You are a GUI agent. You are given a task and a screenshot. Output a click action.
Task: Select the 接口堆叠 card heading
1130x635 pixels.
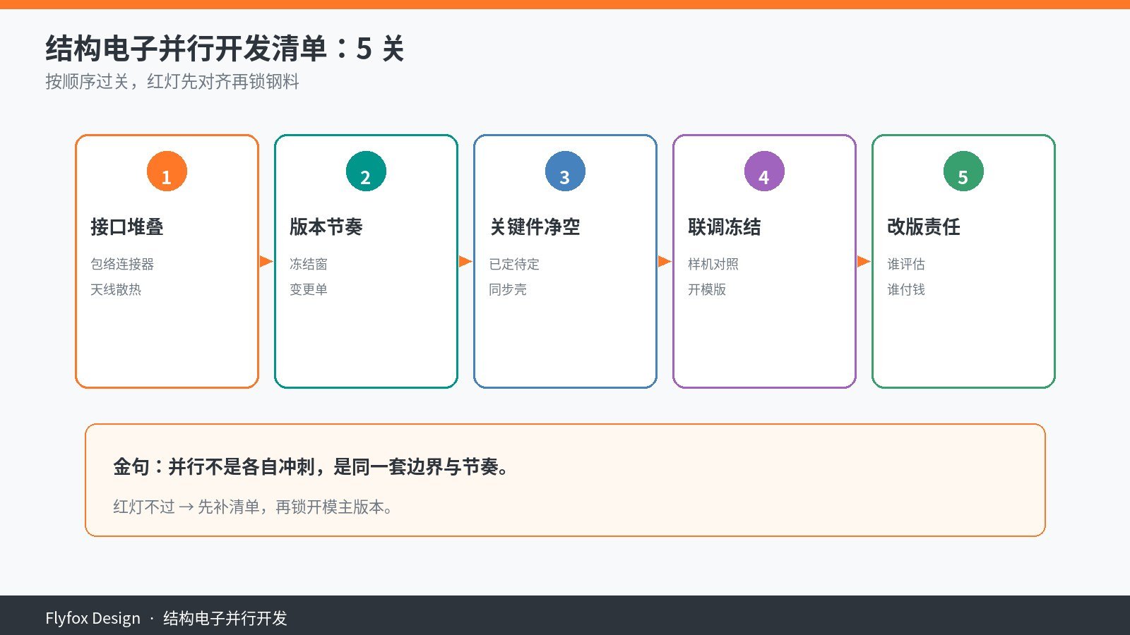(127, 227)
